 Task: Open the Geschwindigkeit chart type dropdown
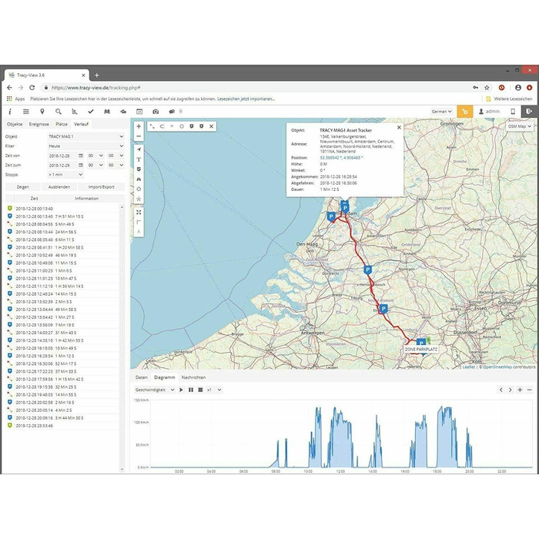[155, 390]
